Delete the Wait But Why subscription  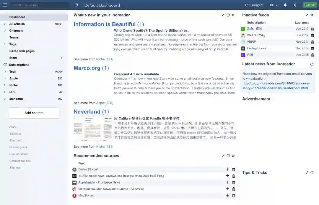[313, 35]
